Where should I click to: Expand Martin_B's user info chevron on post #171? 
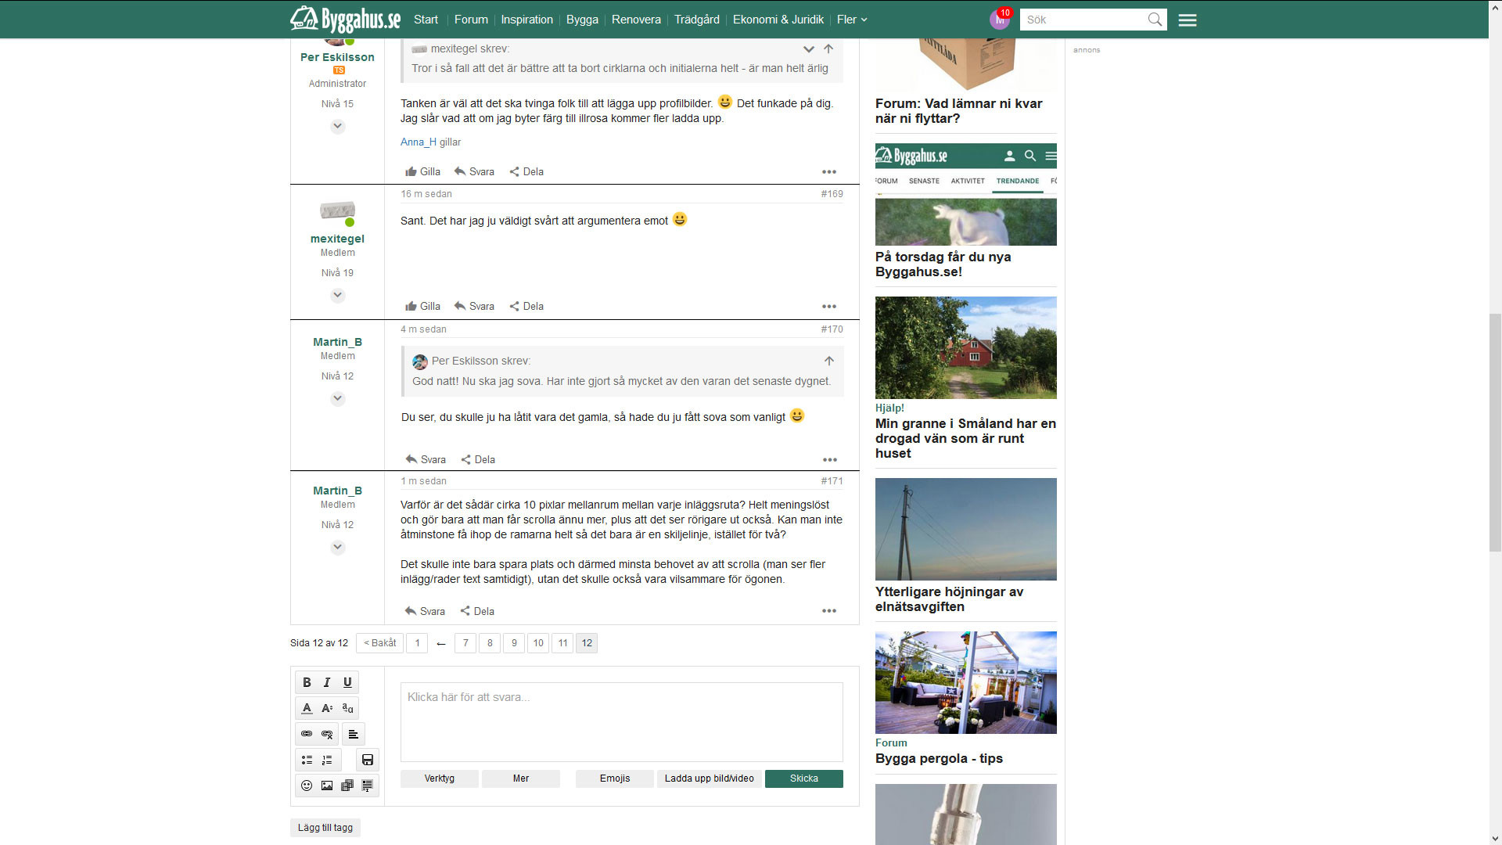click(337, 547)
